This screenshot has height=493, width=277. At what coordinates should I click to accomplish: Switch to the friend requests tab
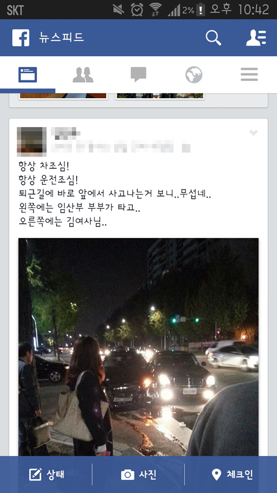[x=83, y=75]
